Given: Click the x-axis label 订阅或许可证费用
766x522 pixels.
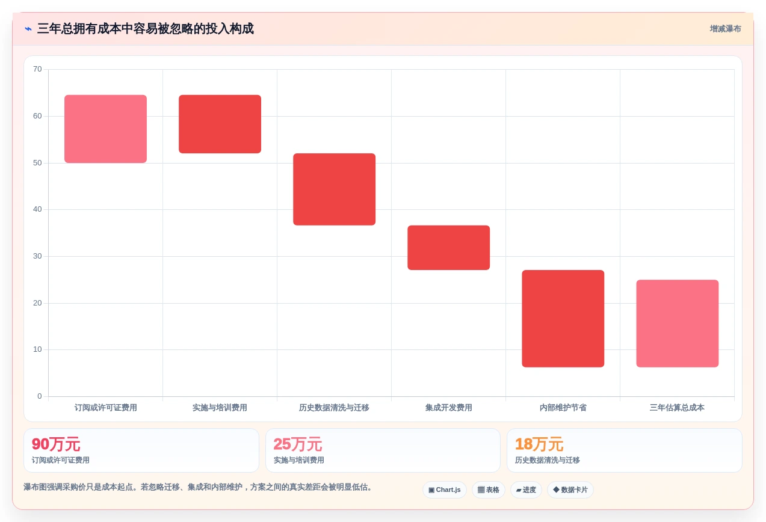Looking at the screenshot, I should click(106, 408).
